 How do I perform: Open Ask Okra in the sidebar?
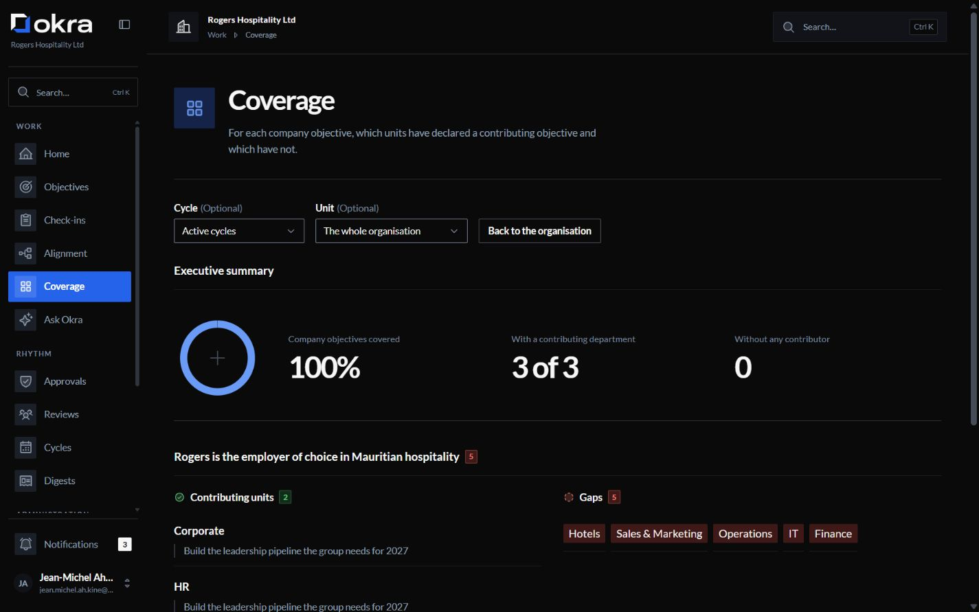point(69,319)
